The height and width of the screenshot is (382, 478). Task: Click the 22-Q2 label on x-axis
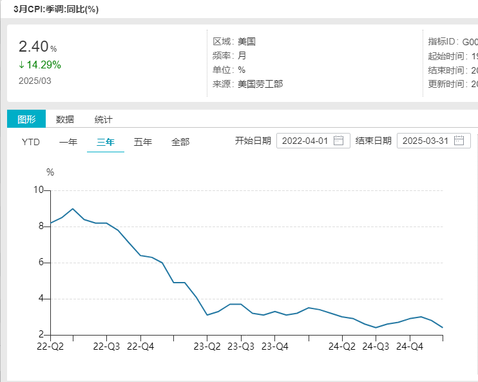coord(51,346)
